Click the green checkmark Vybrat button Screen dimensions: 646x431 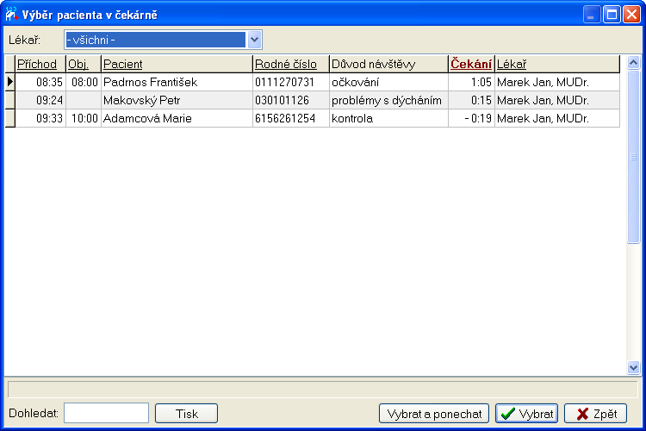coord(526,414)
